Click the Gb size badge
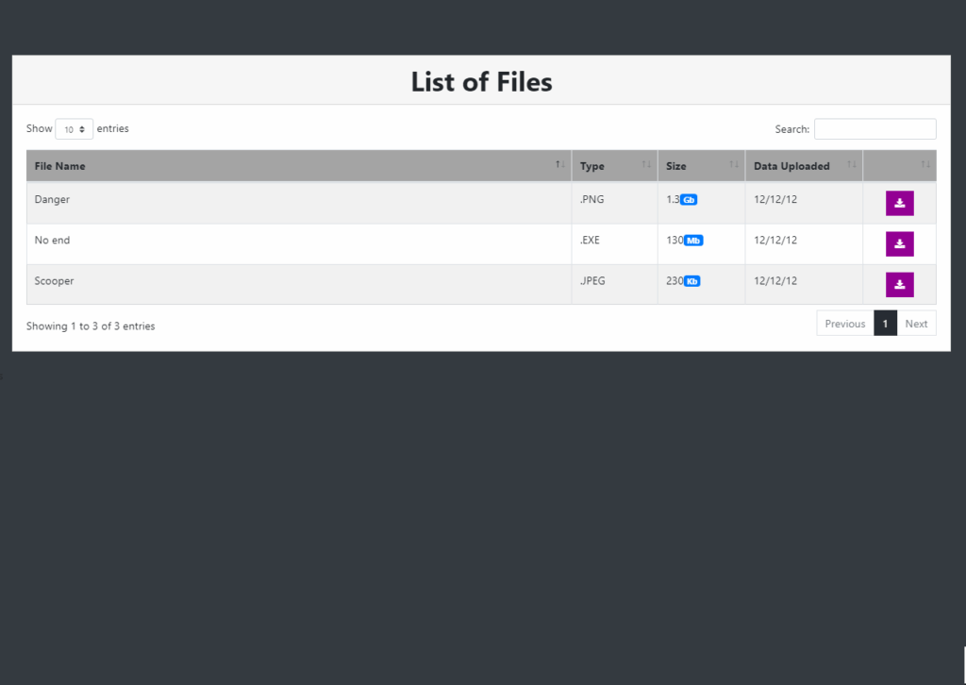This screenshot has width=966, height=685. [x=689, y=200]
